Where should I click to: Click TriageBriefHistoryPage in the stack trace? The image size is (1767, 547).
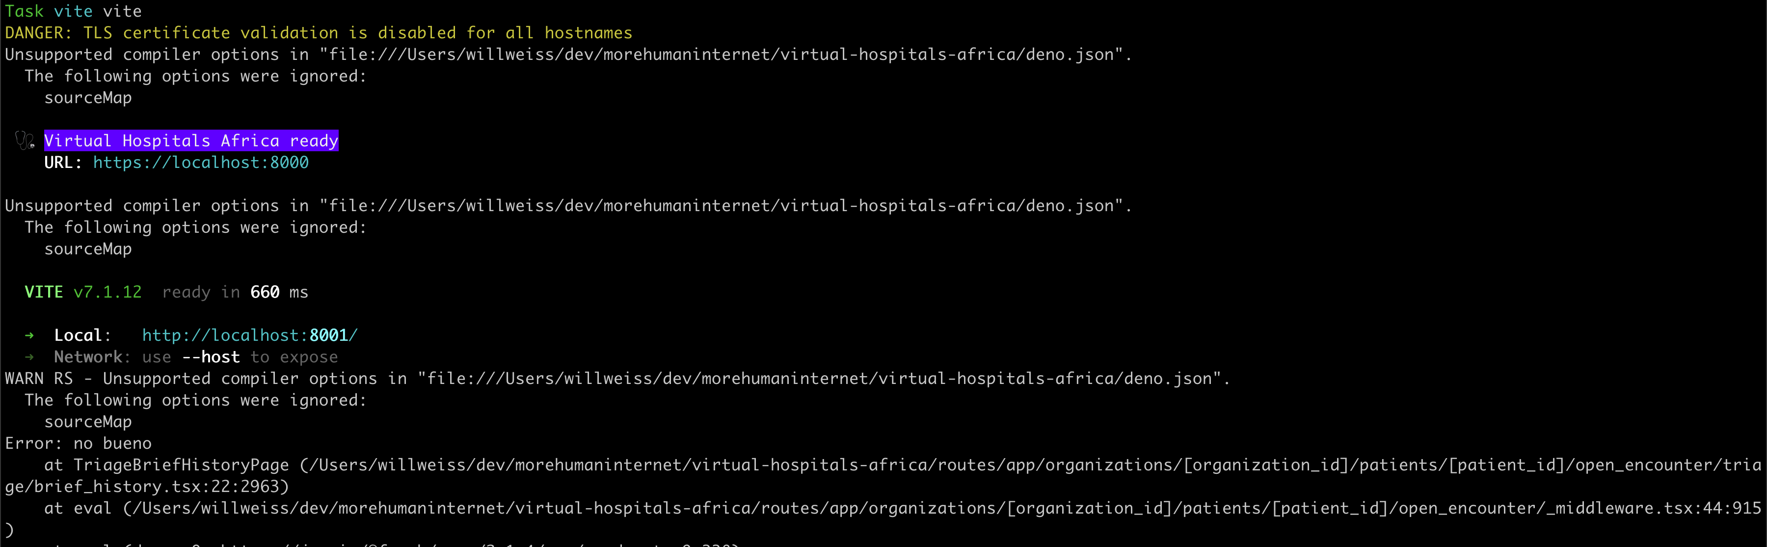coord(181,465)
